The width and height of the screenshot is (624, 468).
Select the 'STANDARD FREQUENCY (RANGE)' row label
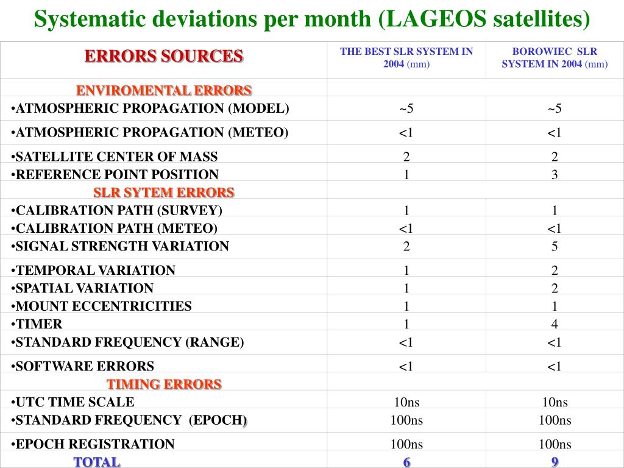(127, 342)
